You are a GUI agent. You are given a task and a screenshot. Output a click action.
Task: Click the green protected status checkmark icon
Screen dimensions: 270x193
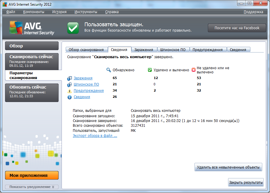pyautogui.click(x=73, y=28)
